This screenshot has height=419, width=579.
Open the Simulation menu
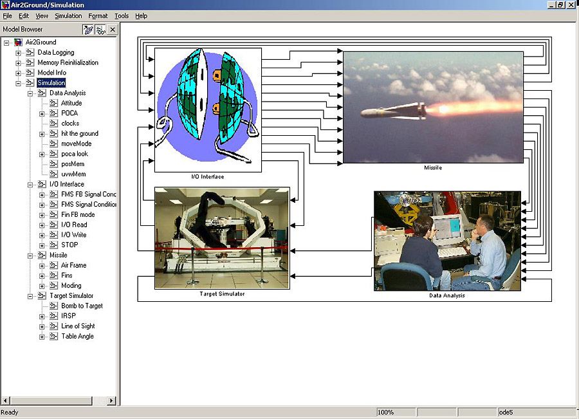pos(68,16)
